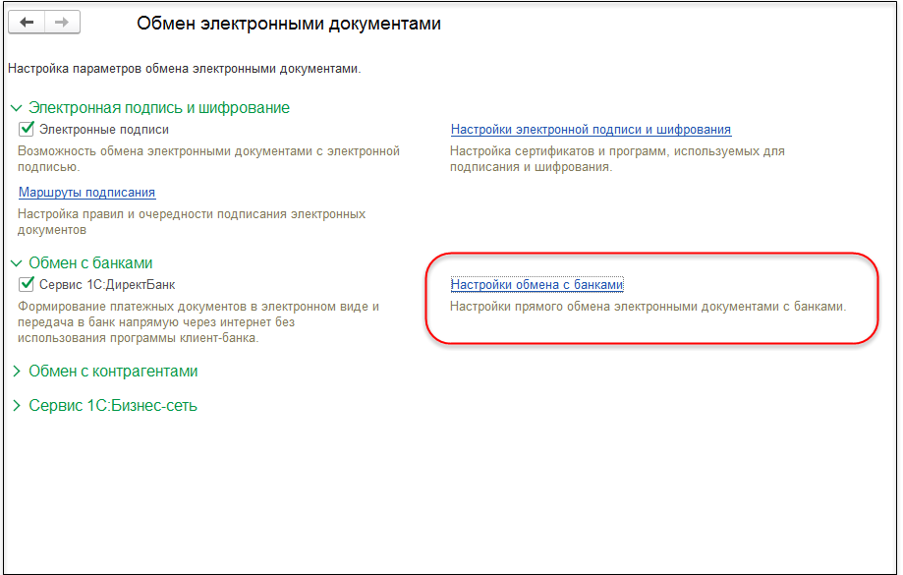
Task: Open Настройки электронной подписи и шифрования link
Action: [591, 130]
